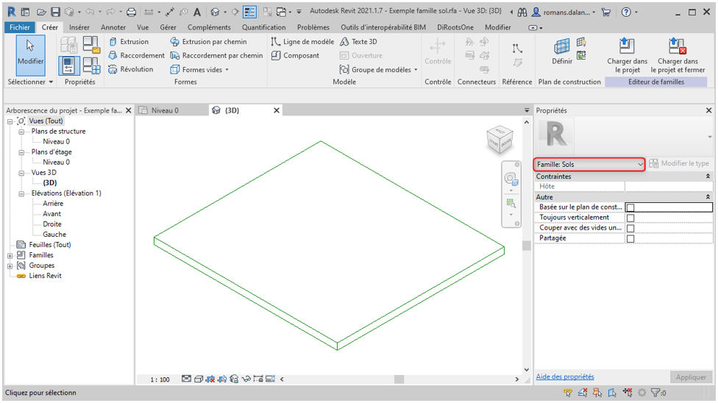Enable Toujours verticalement checkbox
This screenshot has width=718, height=403.
click(630, 218)
